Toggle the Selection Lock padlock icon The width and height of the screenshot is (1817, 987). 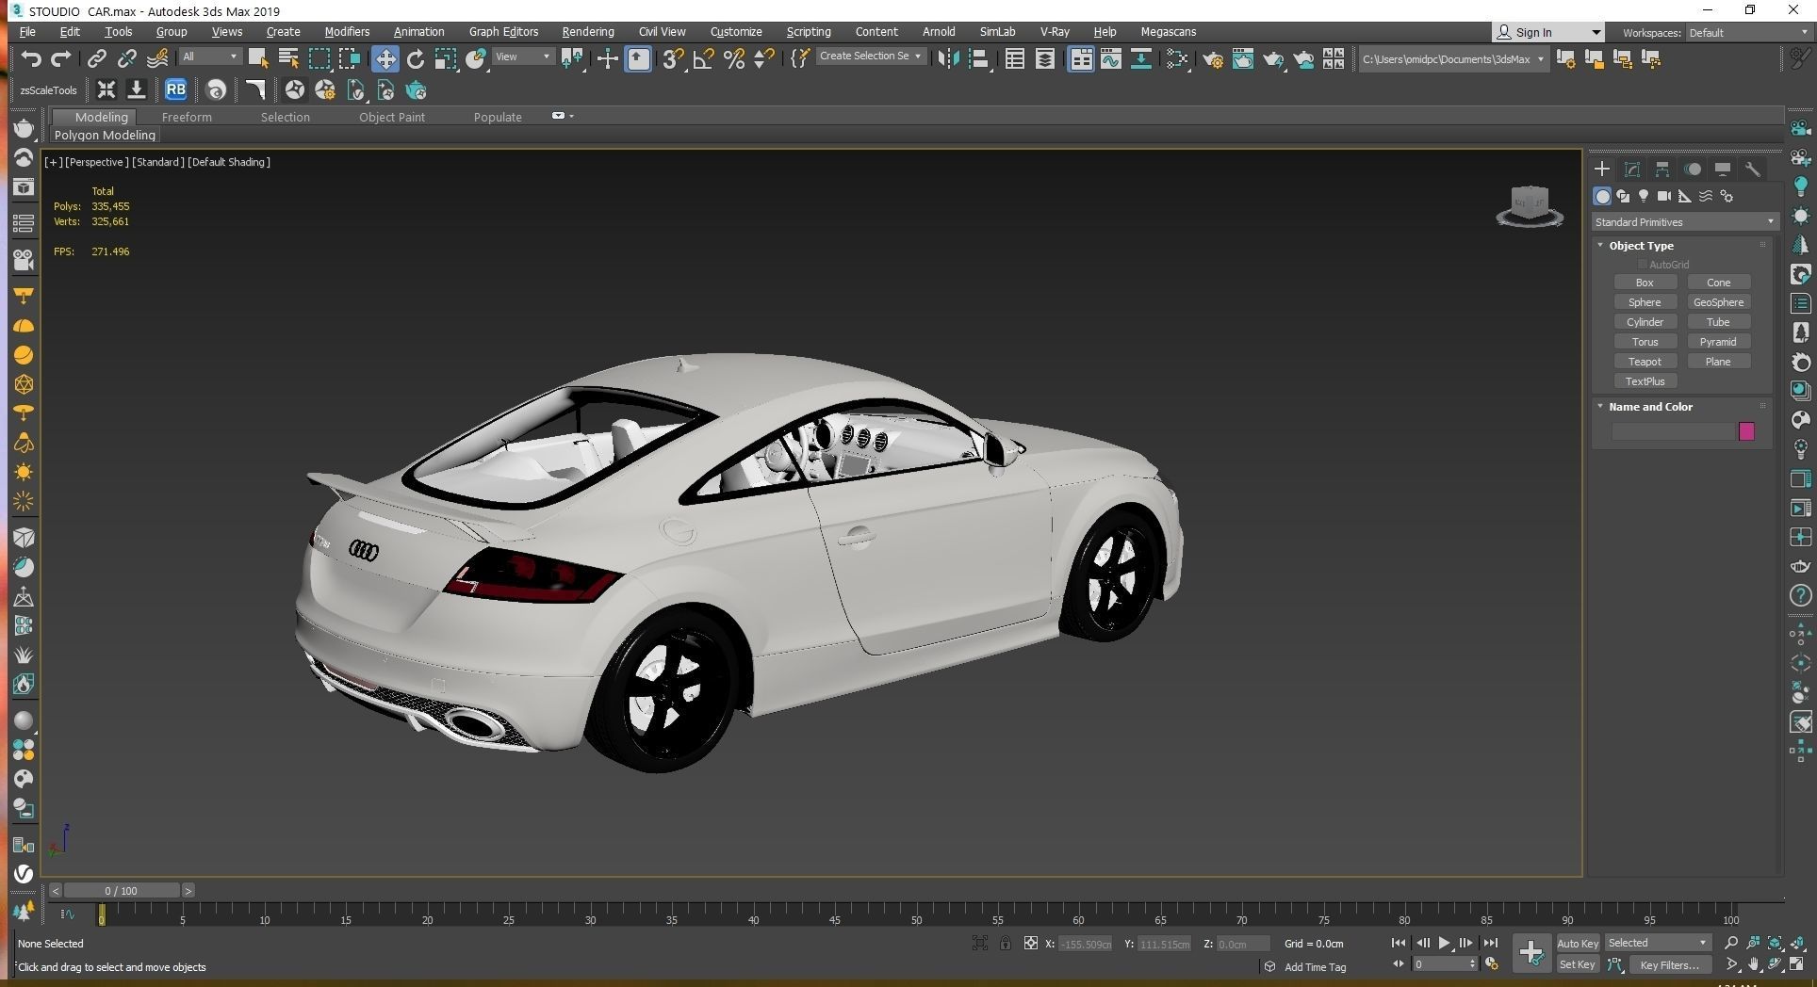point(1006,943)
